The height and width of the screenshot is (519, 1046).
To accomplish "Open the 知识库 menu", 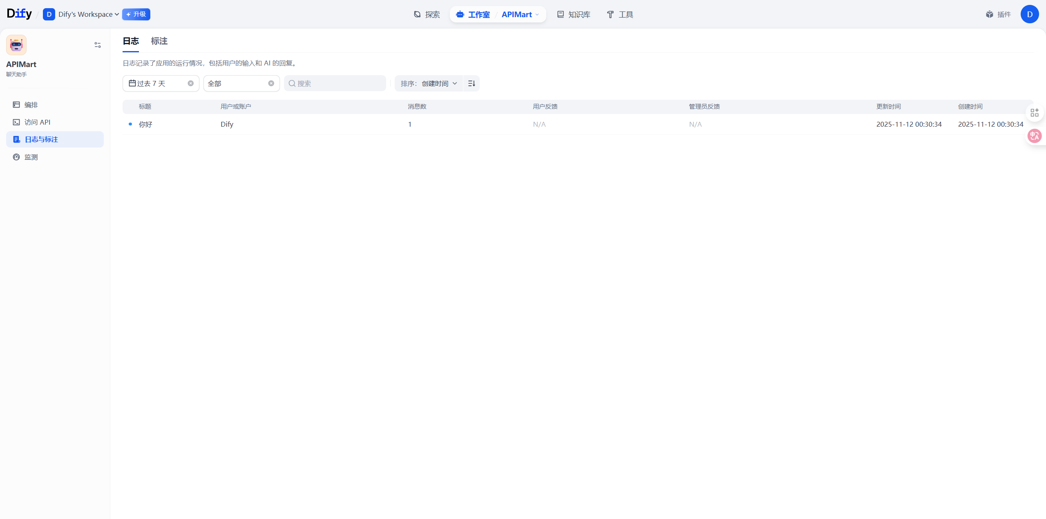I will coord(574,15).
